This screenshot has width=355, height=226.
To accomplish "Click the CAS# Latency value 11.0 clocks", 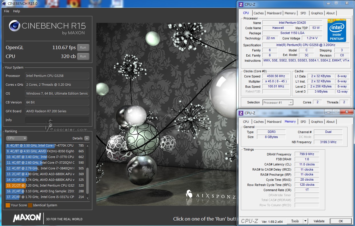I will [307, 165].
